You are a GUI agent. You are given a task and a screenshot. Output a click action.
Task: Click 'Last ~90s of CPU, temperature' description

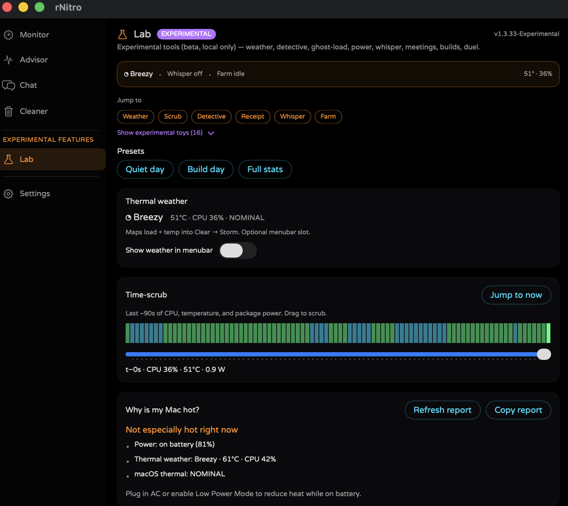(x=226, y=313)
